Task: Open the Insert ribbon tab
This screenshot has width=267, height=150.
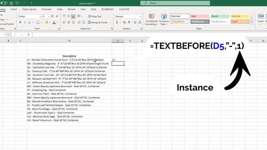Action: [x=14, y=9]
